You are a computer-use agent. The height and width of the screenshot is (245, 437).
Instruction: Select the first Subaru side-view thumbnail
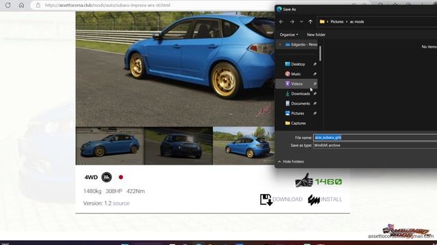[110, 146]
